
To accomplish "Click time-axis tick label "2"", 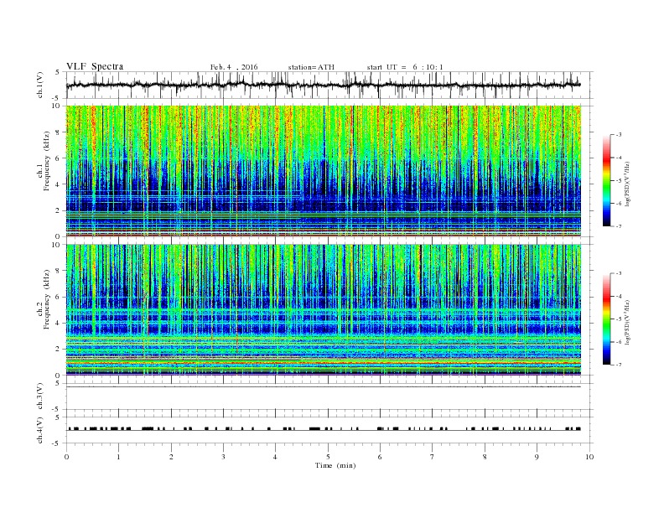I will click(x=171, y=457).
